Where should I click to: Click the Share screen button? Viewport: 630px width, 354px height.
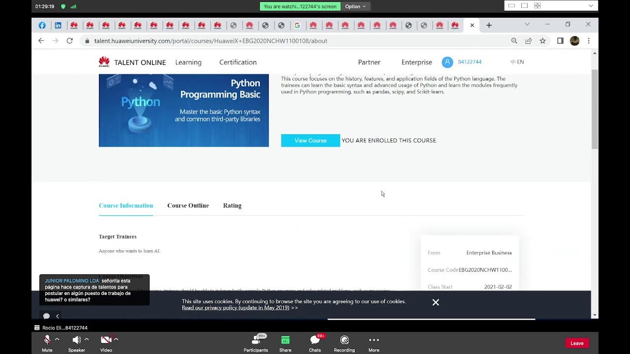coord(285,343)
